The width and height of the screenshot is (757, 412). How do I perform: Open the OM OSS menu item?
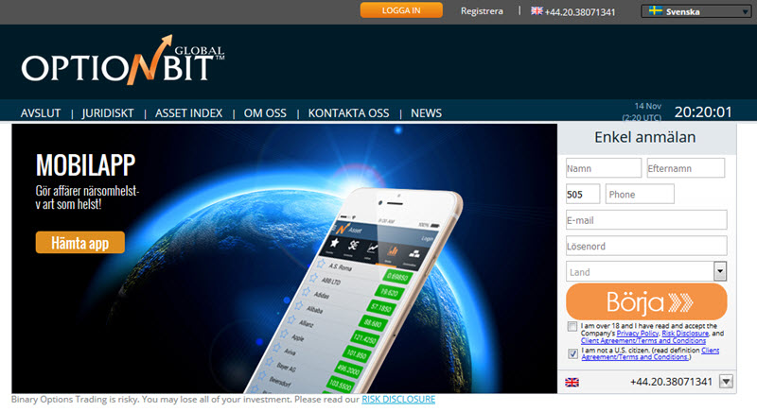tap(265, 113)
